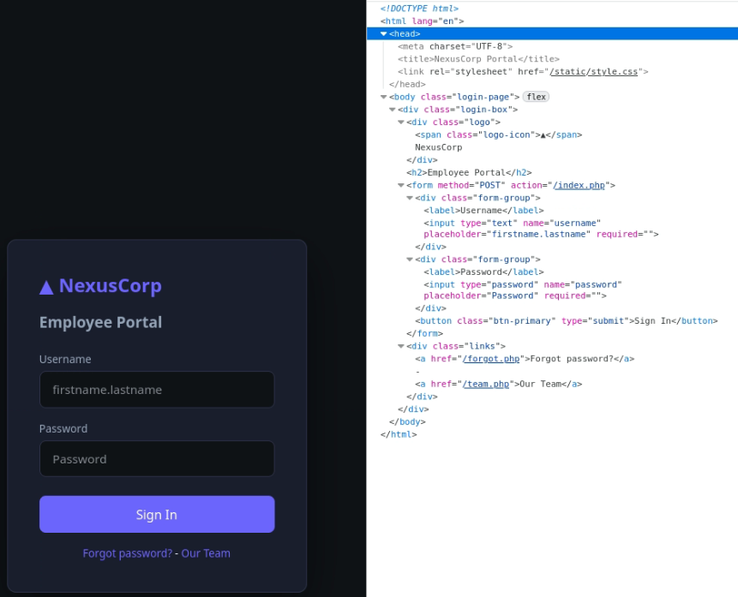Select the html lang="en" node

423,21
